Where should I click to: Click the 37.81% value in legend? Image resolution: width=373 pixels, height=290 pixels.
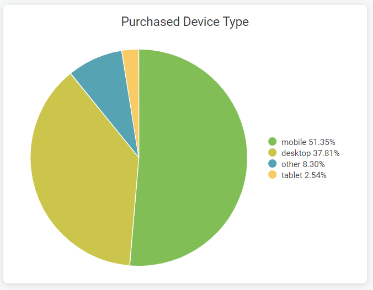point(326,153)
